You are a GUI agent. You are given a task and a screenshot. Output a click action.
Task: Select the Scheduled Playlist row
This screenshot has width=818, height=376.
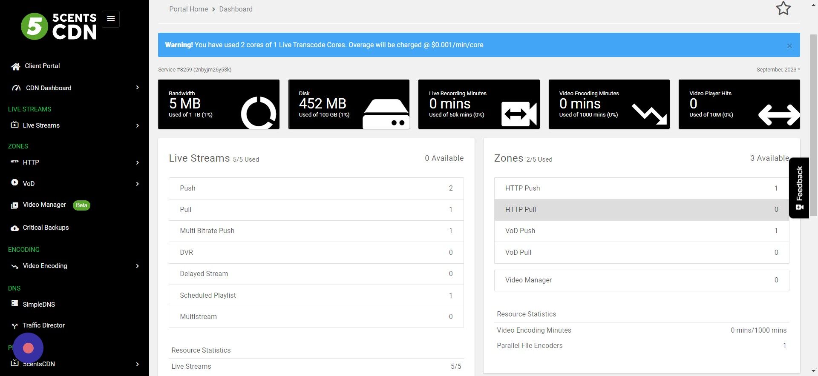(316, 296)
